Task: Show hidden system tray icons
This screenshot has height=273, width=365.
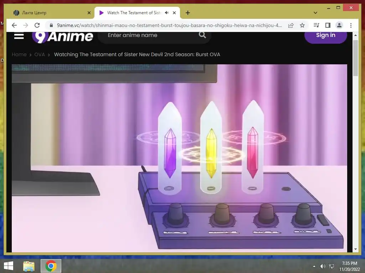Action: click(x=314, y=266)
